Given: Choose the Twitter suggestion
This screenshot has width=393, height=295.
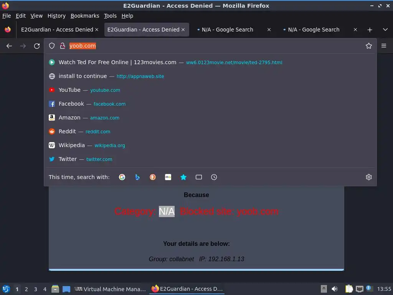Looking at the screenshot, I should [x=210, y=159].
